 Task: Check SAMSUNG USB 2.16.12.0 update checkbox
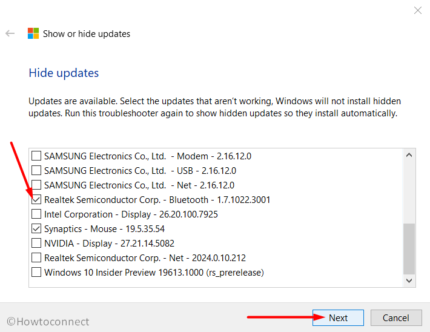click(x=36, y=170)
